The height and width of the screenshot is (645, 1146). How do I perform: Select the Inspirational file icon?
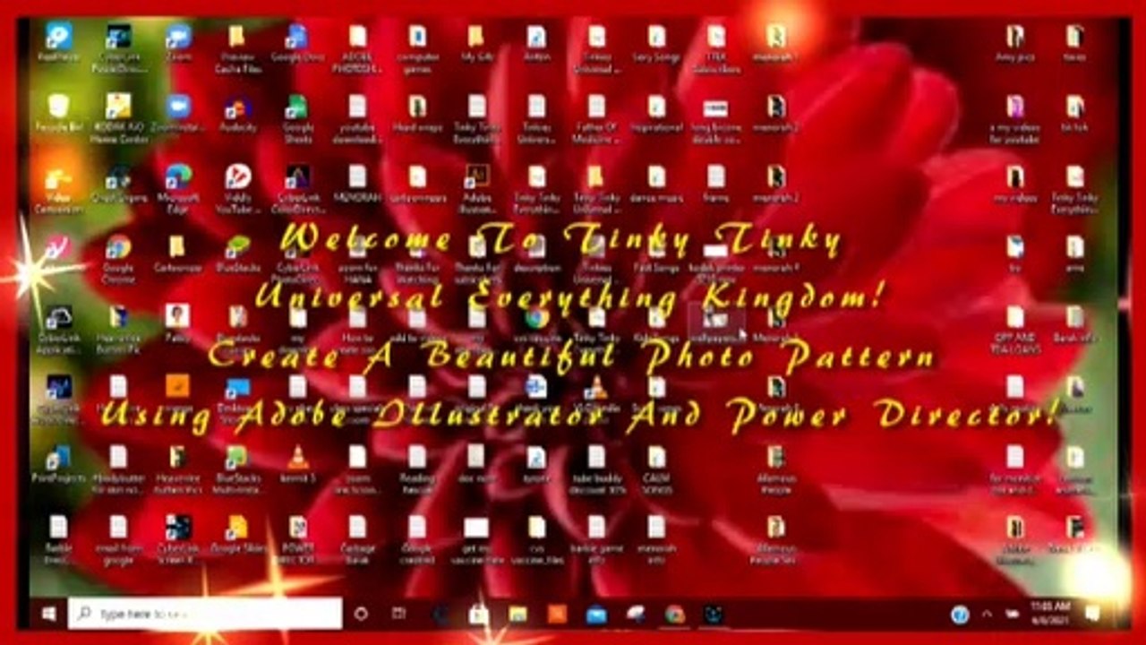point(656,114)
